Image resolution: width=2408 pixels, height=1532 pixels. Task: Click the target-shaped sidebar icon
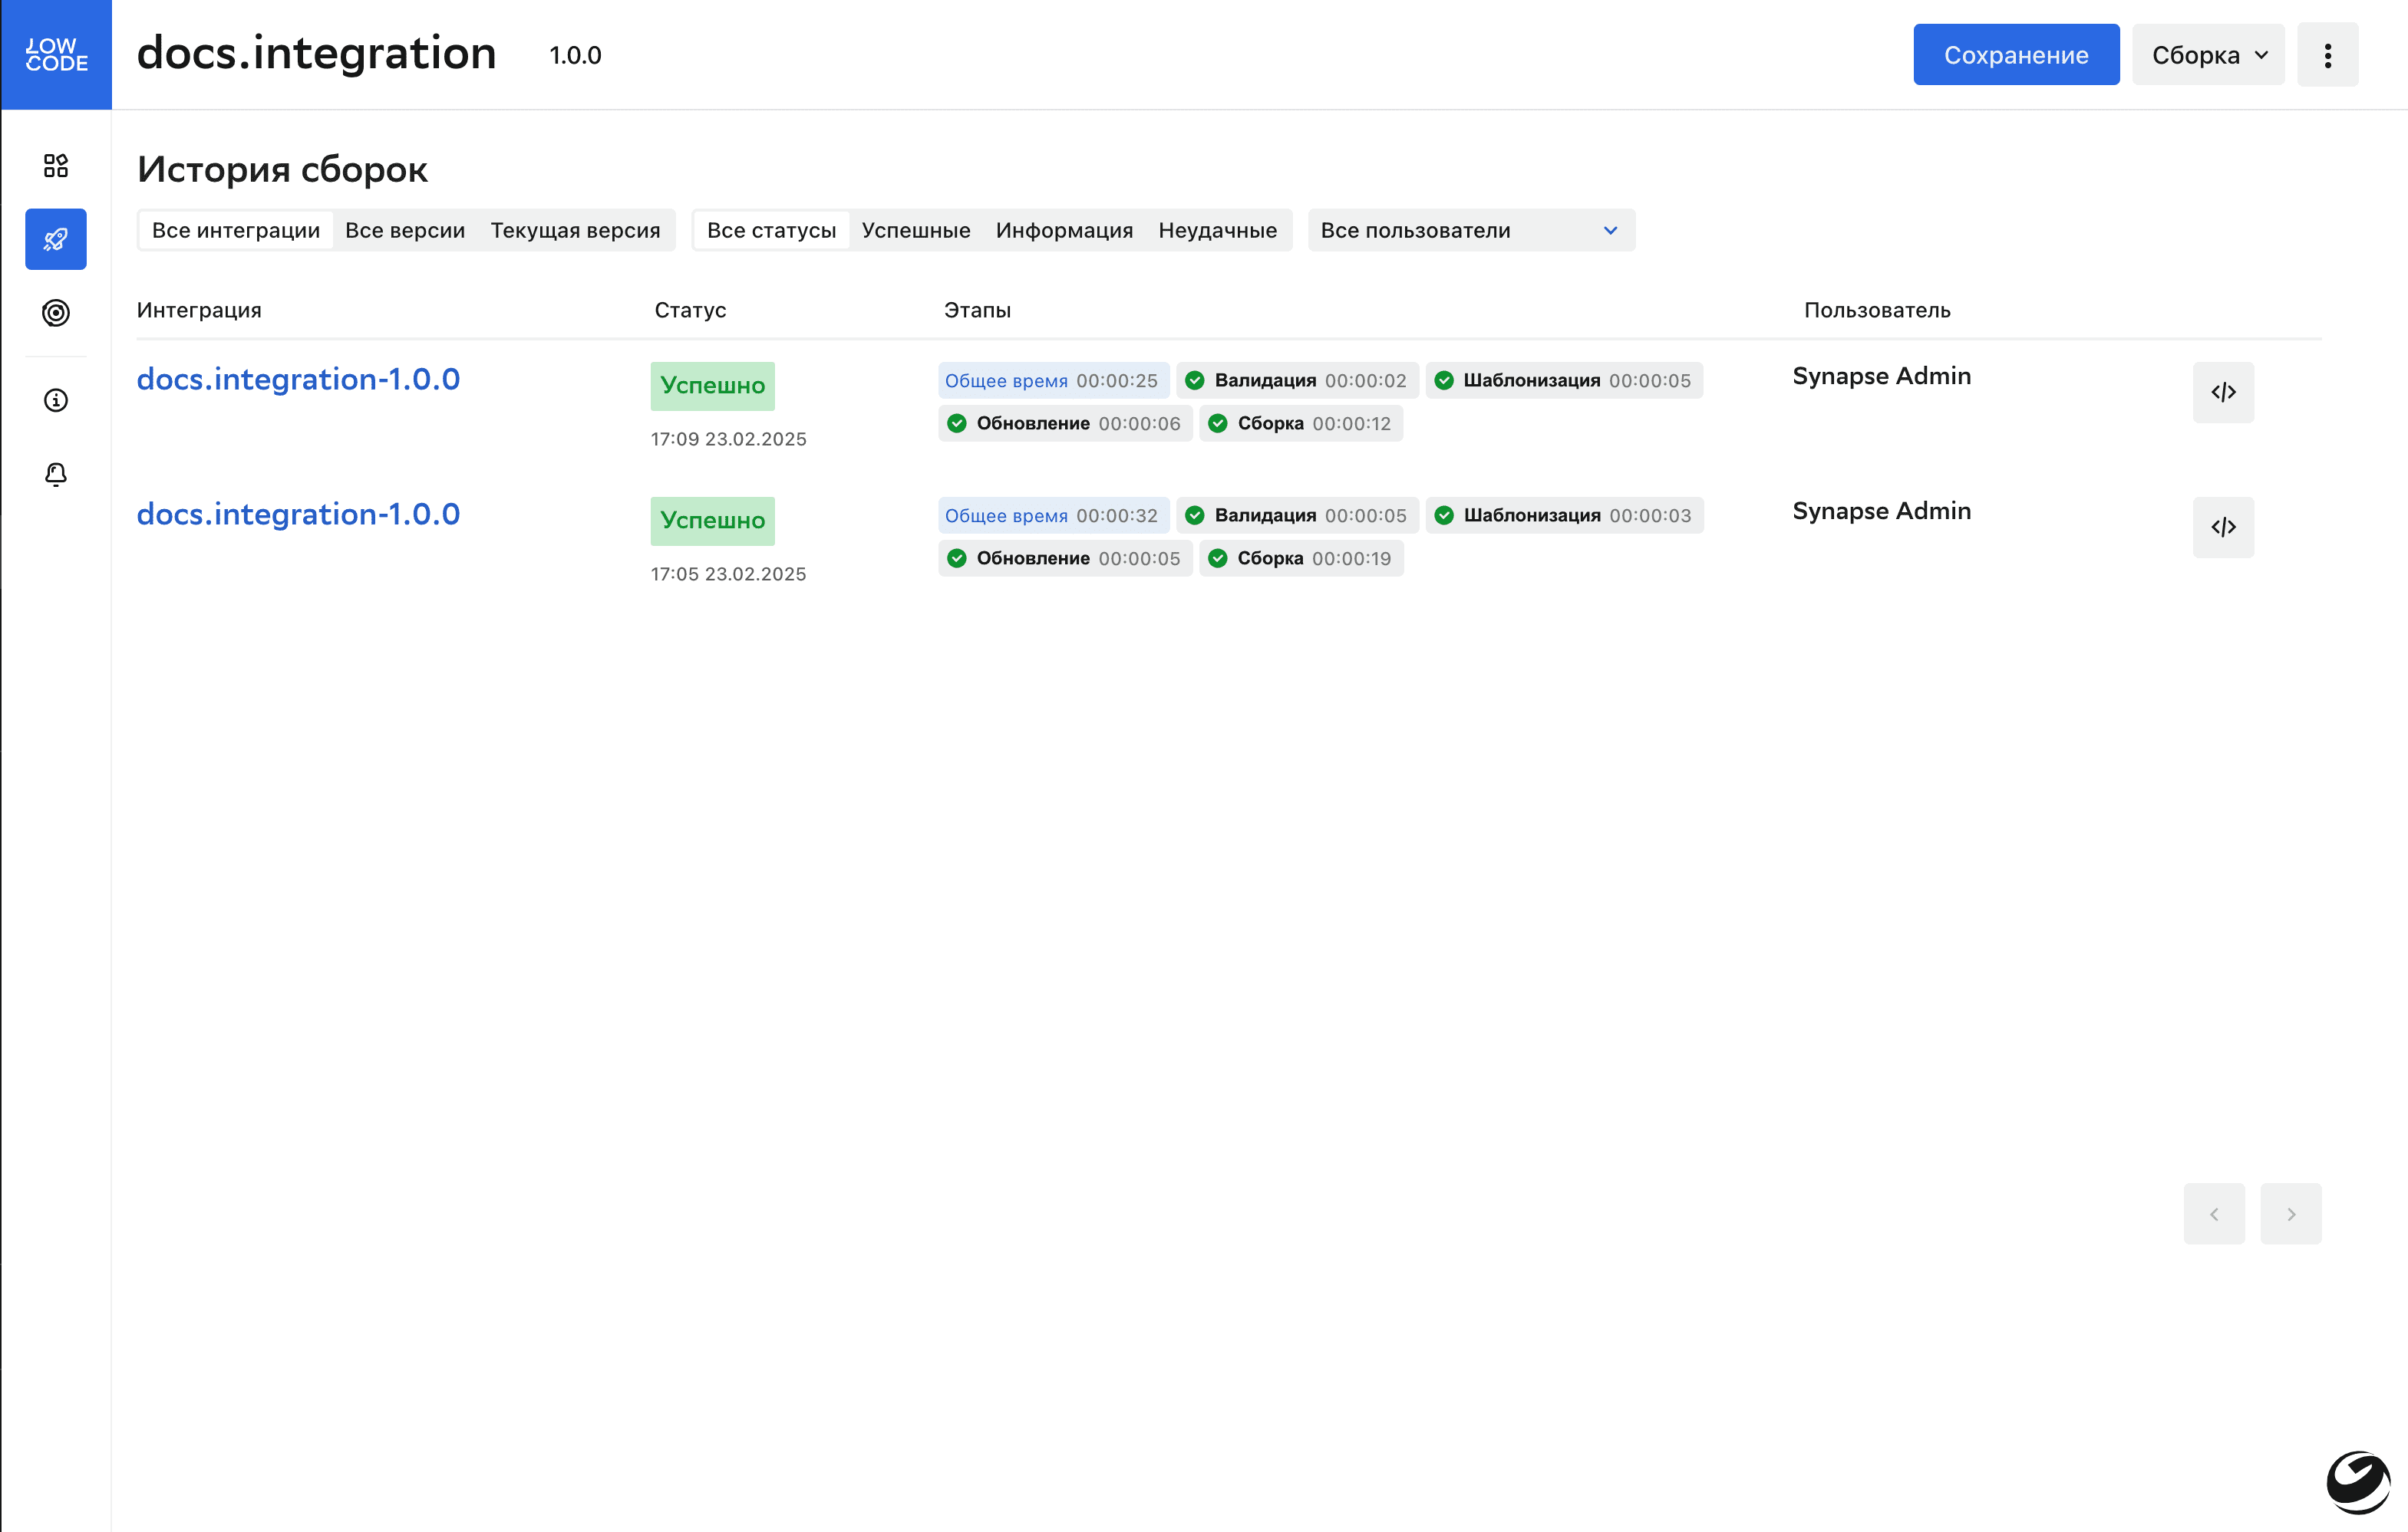tap(56, 313)
